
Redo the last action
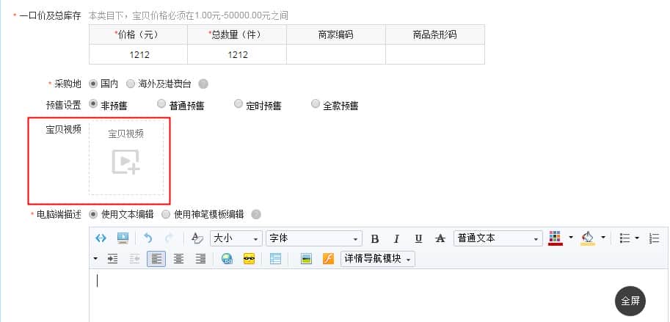coord(170,238)
